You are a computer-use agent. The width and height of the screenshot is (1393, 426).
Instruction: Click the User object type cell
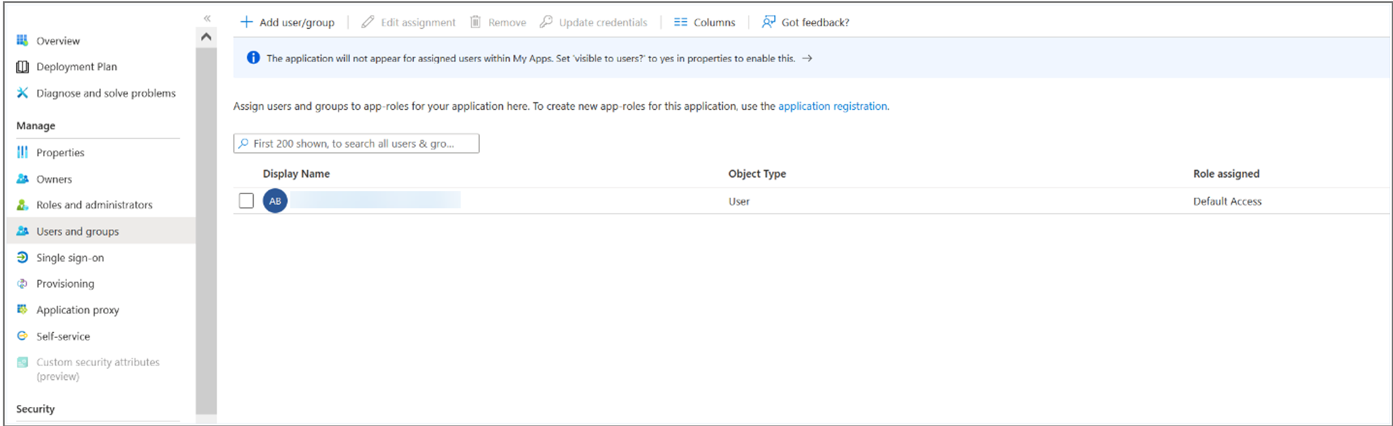pos(739,201)
